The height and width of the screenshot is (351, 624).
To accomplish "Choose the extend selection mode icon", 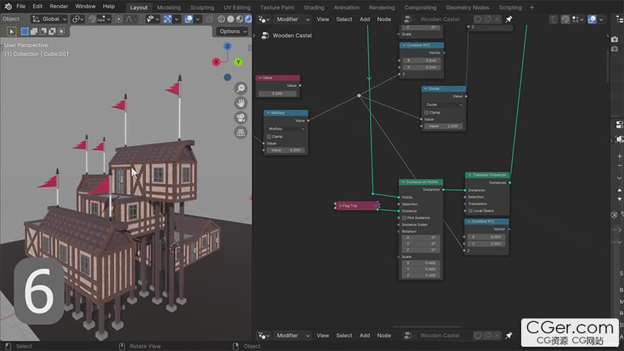I will [x=34, y=31].
